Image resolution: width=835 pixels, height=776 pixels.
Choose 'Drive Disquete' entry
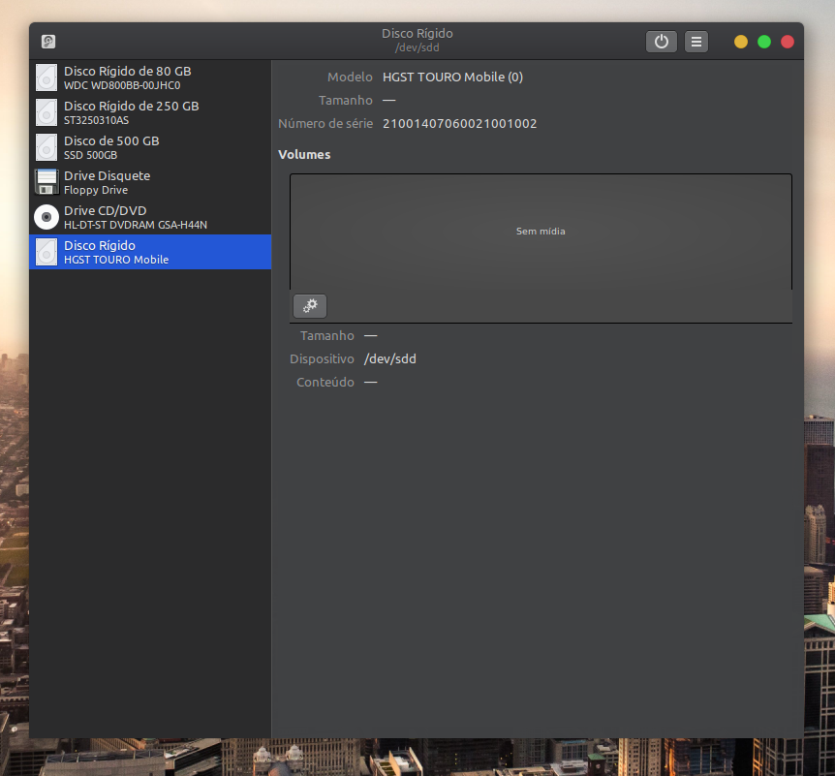[150, 182]
